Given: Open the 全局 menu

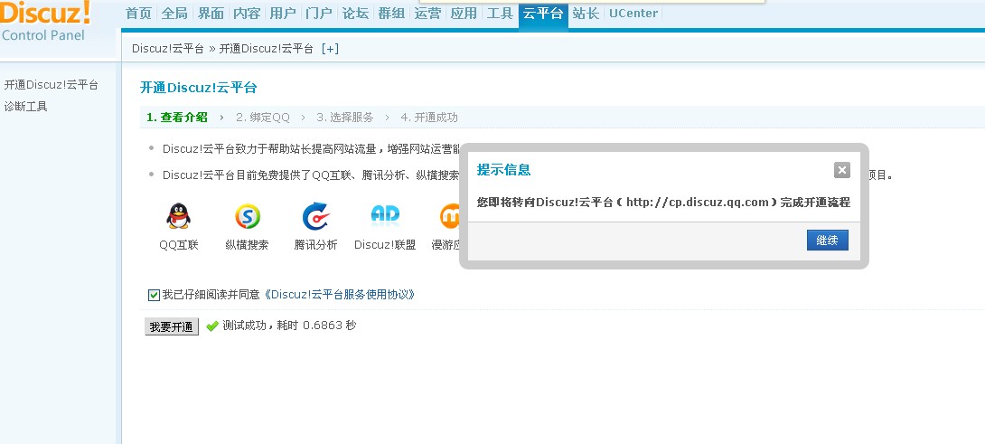Looking at the screenshot, I should (x=174, y=14).
